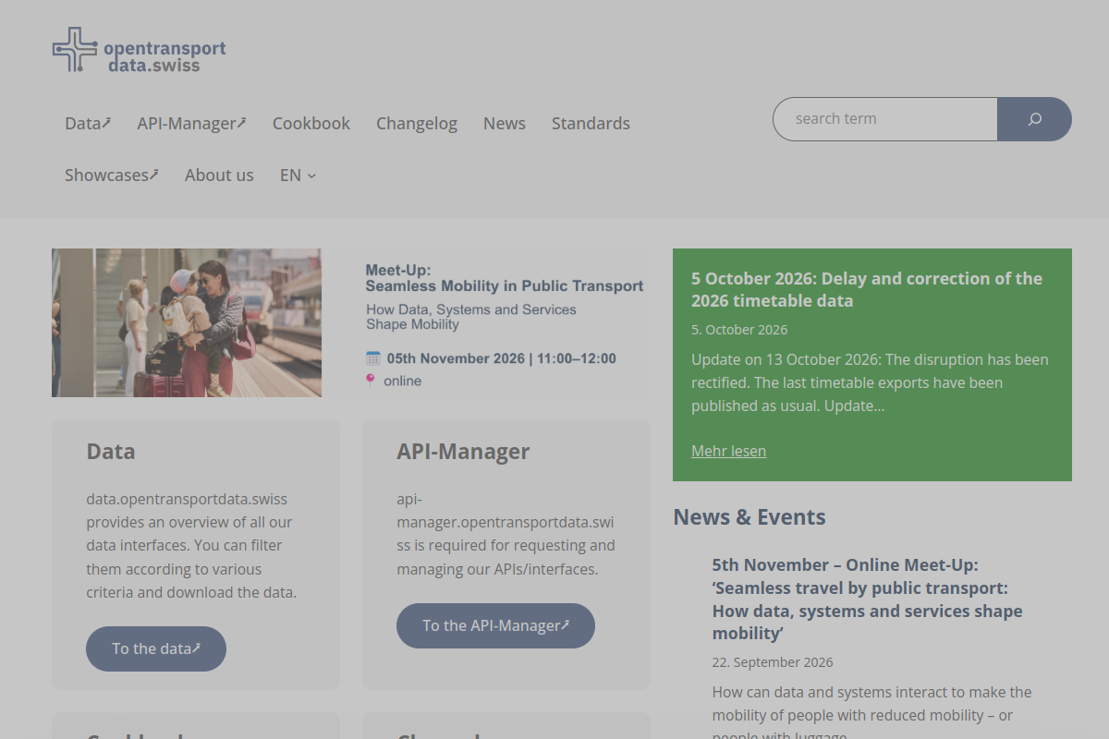
Task: Click the '05th November 2026 | 11:00–12:00' text
Action: [502, 358]
